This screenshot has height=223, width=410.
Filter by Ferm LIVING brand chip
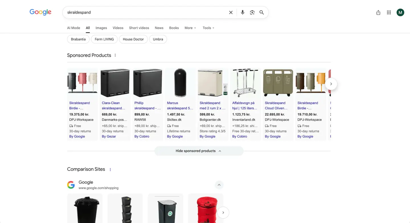click(x=104, y=39)
